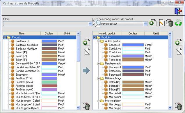The width and height of the screenshot is (185, 113).
Task: Select Bardeaux de cèdres in left list
Action: coord(27,45)
